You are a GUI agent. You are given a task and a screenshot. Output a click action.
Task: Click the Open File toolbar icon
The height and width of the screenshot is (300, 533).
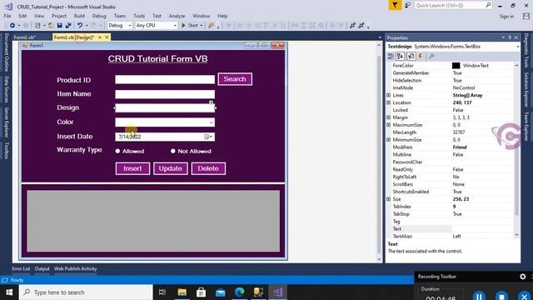51,26
